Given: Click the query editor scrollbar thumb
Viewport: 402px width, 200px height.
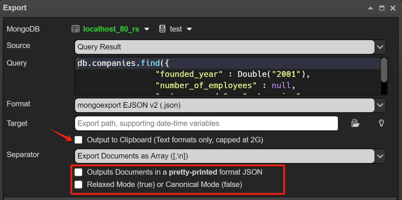Looking at the screenshot, I should 384,70.
